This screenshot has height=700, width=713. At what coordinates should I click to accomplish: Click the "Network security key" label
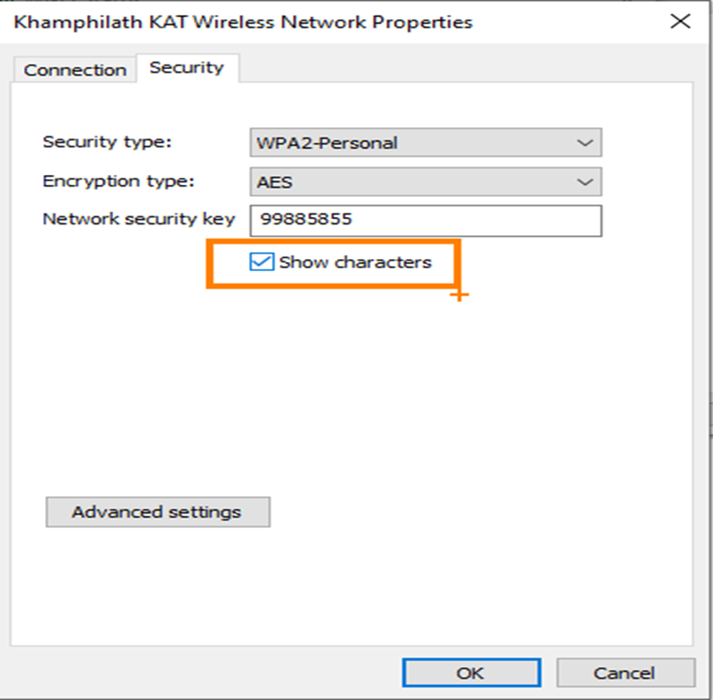coord(138,219)
